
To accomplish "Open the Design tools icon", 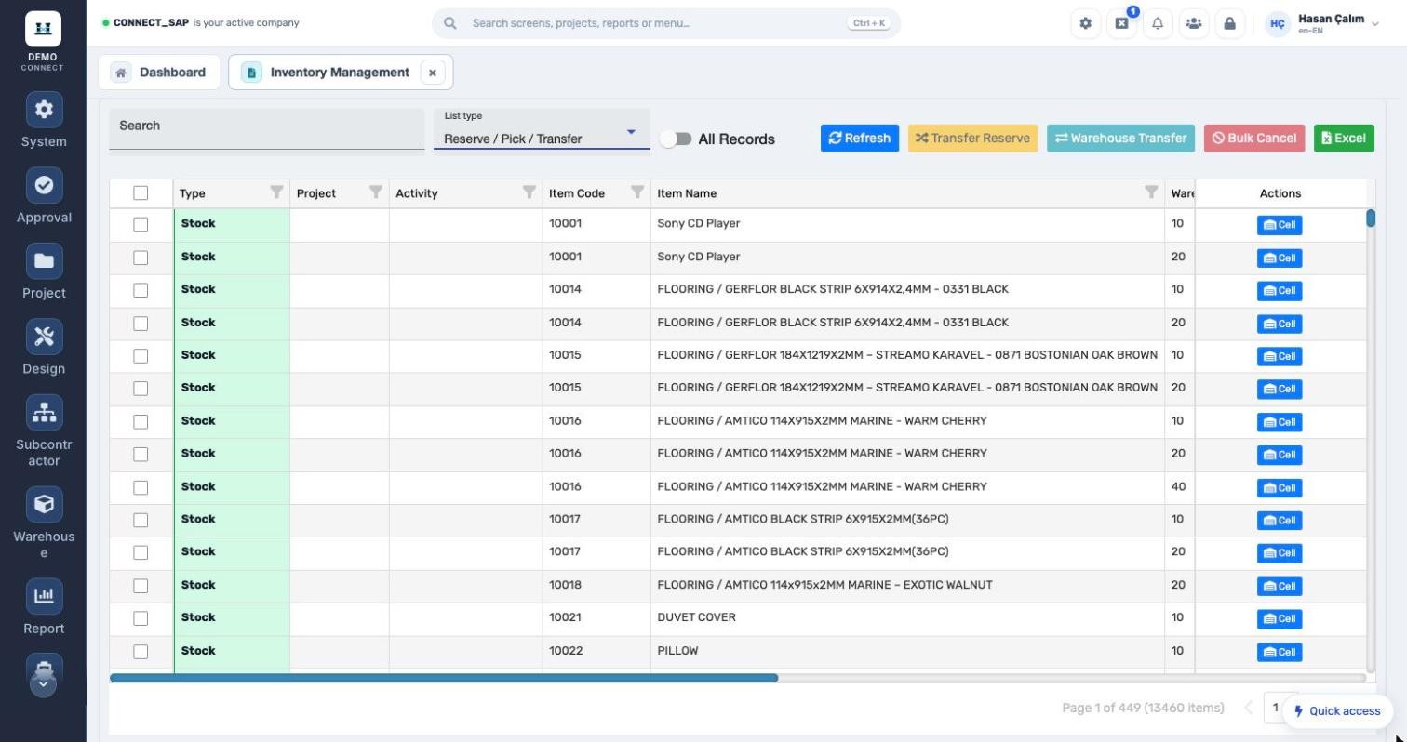I will (44, 337).
